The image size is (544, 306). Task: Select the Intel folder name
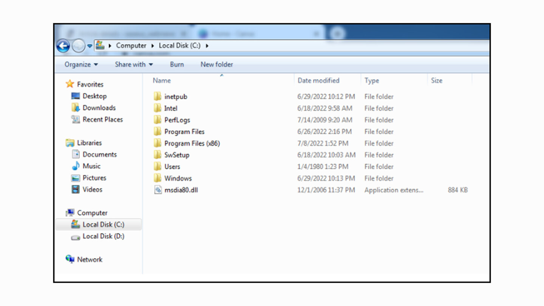(x=171, y=108)
